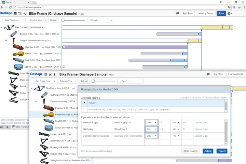Screen dimensions: 246x164
Task: Submit the routing options
Action: 208,151
